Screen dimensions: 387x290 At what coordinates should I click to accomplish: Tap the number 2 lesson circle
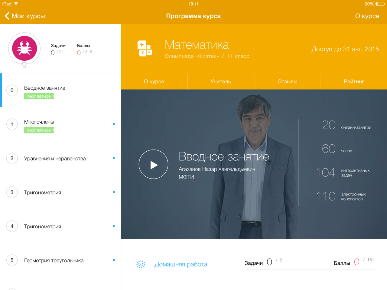12,158
